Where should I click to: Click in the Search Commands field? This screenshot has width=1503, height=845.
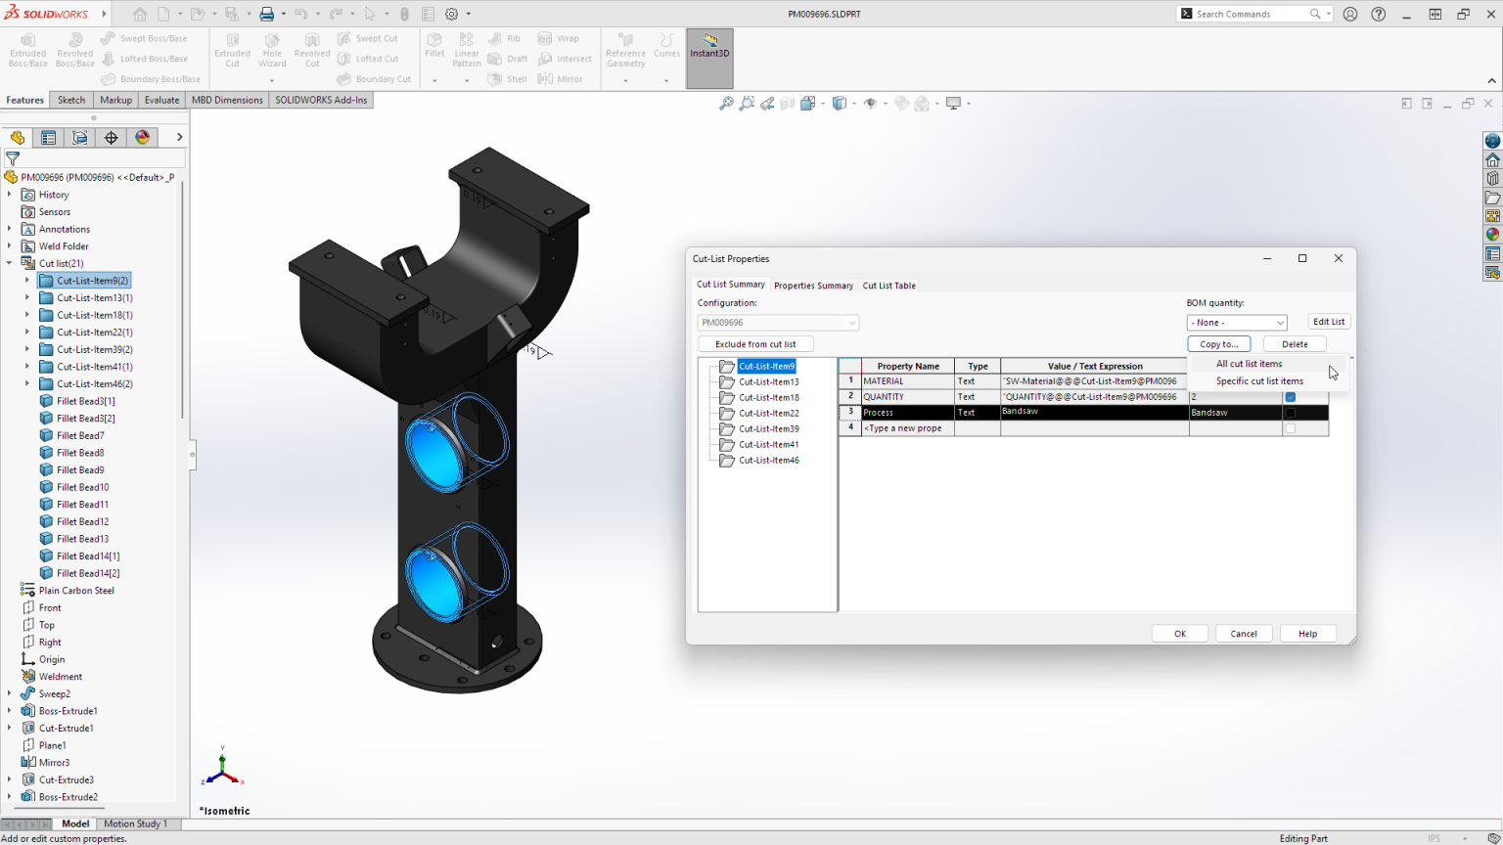[1233, 14]
